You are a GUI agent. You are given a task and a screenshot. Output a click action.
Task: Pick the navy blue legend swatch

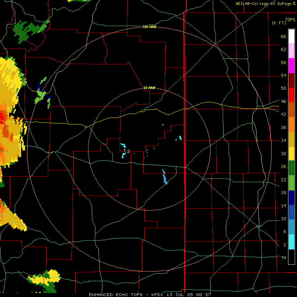(x=291, y=198)
